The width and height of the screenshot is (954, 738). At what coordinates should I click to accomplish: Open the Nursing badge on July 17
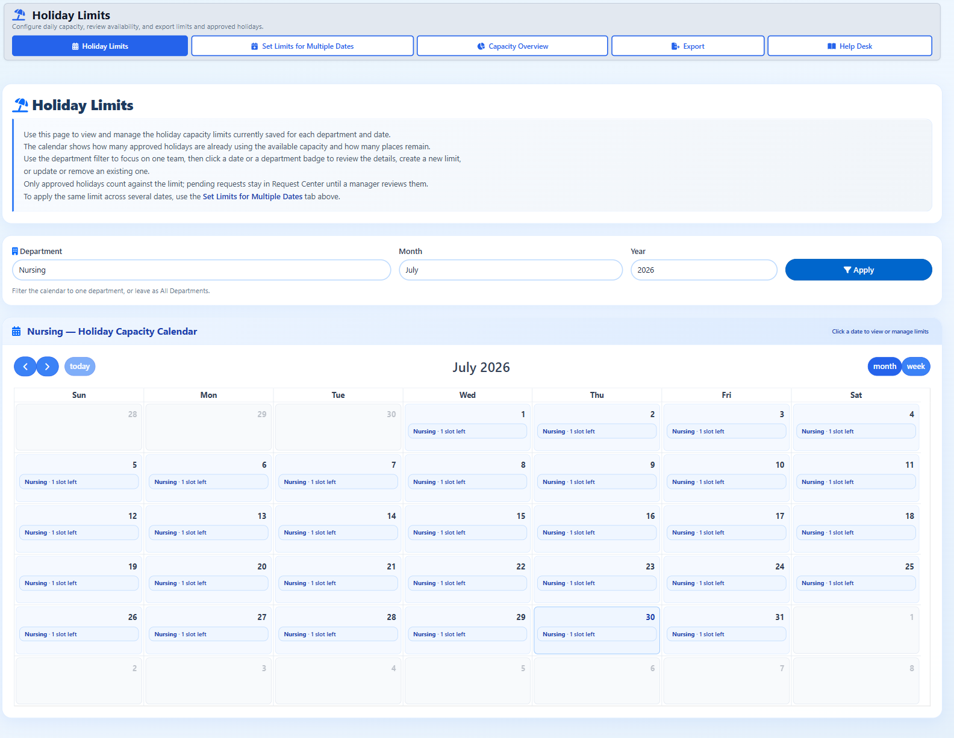point(726,533)
